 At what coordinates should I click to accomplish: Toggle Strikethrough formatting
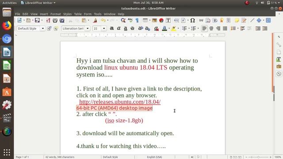click(x=132, y=28)
